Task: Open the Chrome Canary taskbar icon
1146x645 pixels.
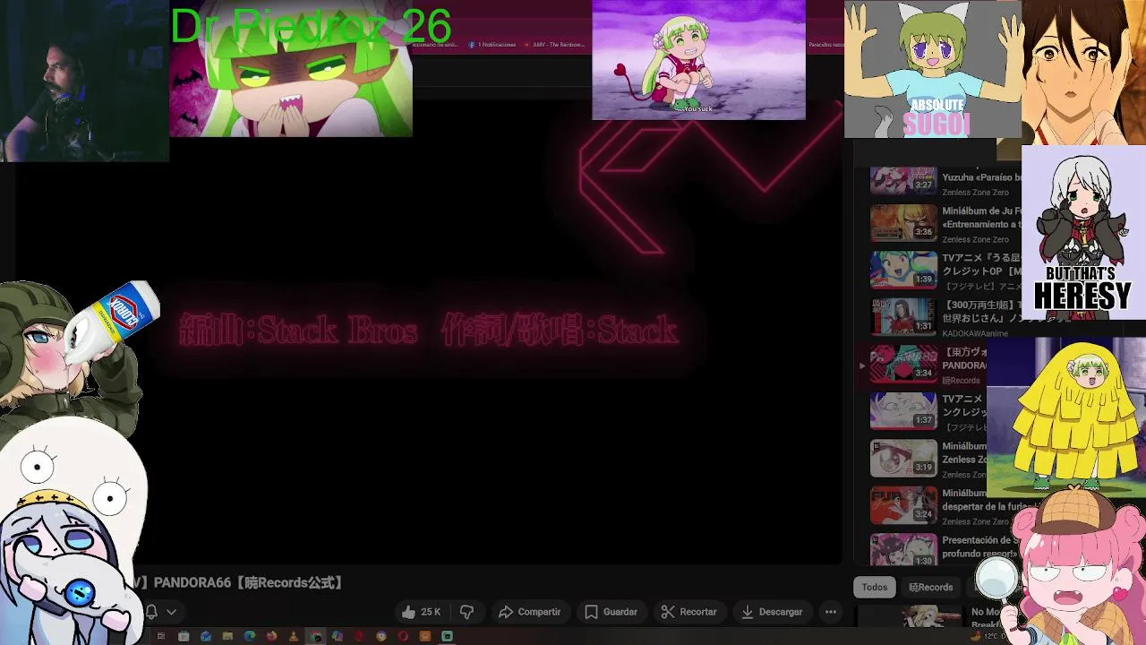Action: pyautogui.click(x=381, y=636)
